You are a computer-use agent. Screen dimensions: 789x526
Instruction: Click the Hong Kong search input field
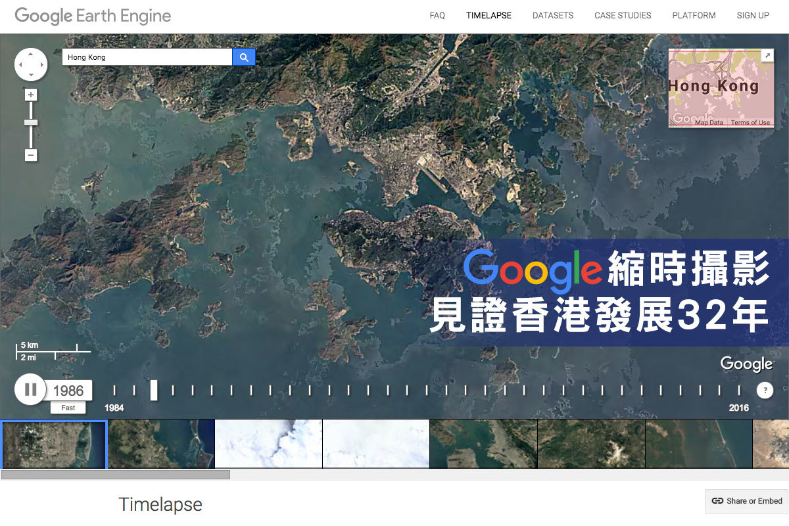pos(147,57)
